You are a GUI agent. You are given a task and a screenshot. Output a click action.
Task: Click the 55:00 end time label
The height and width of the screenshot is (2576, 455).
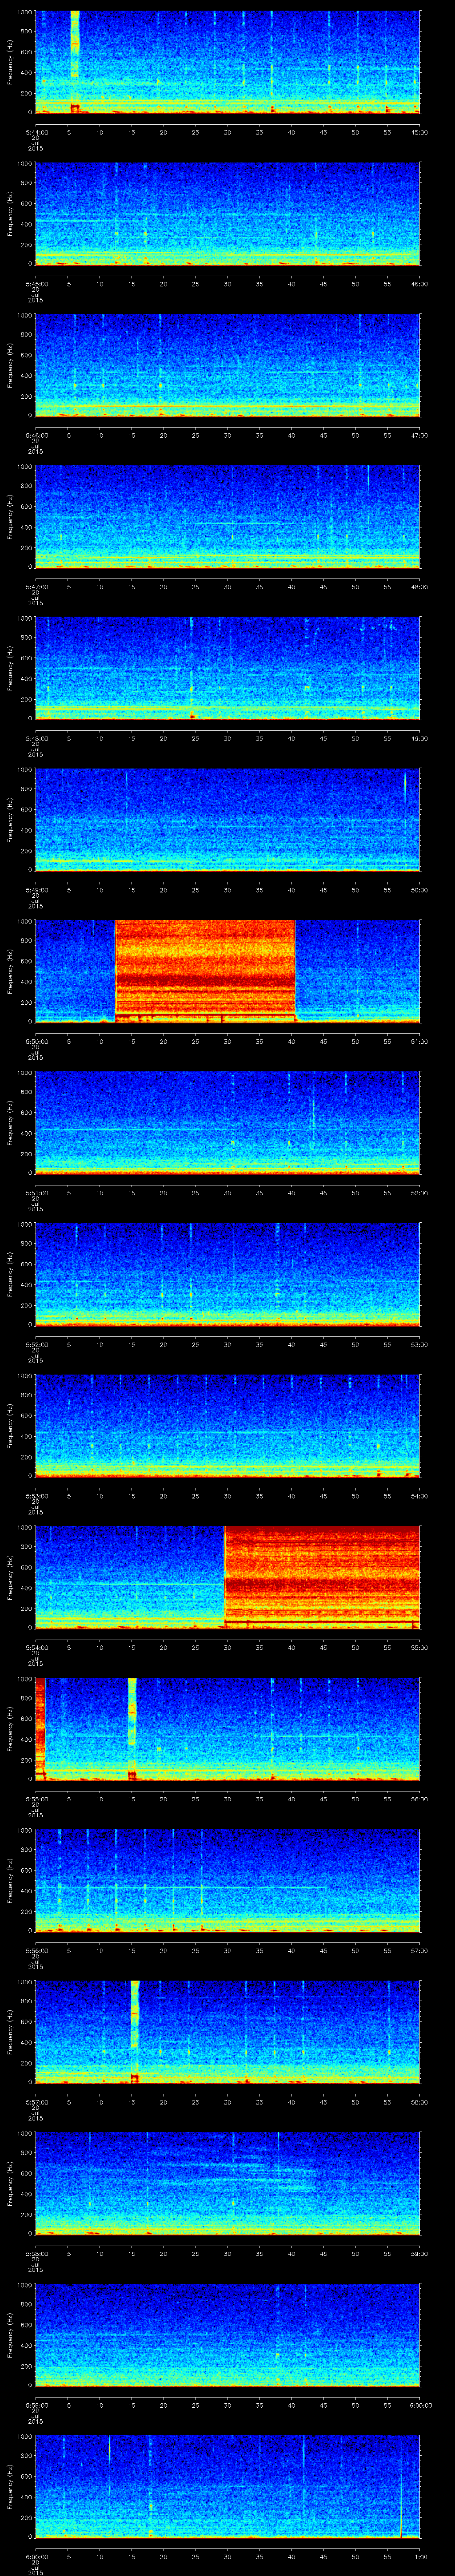420,1648
